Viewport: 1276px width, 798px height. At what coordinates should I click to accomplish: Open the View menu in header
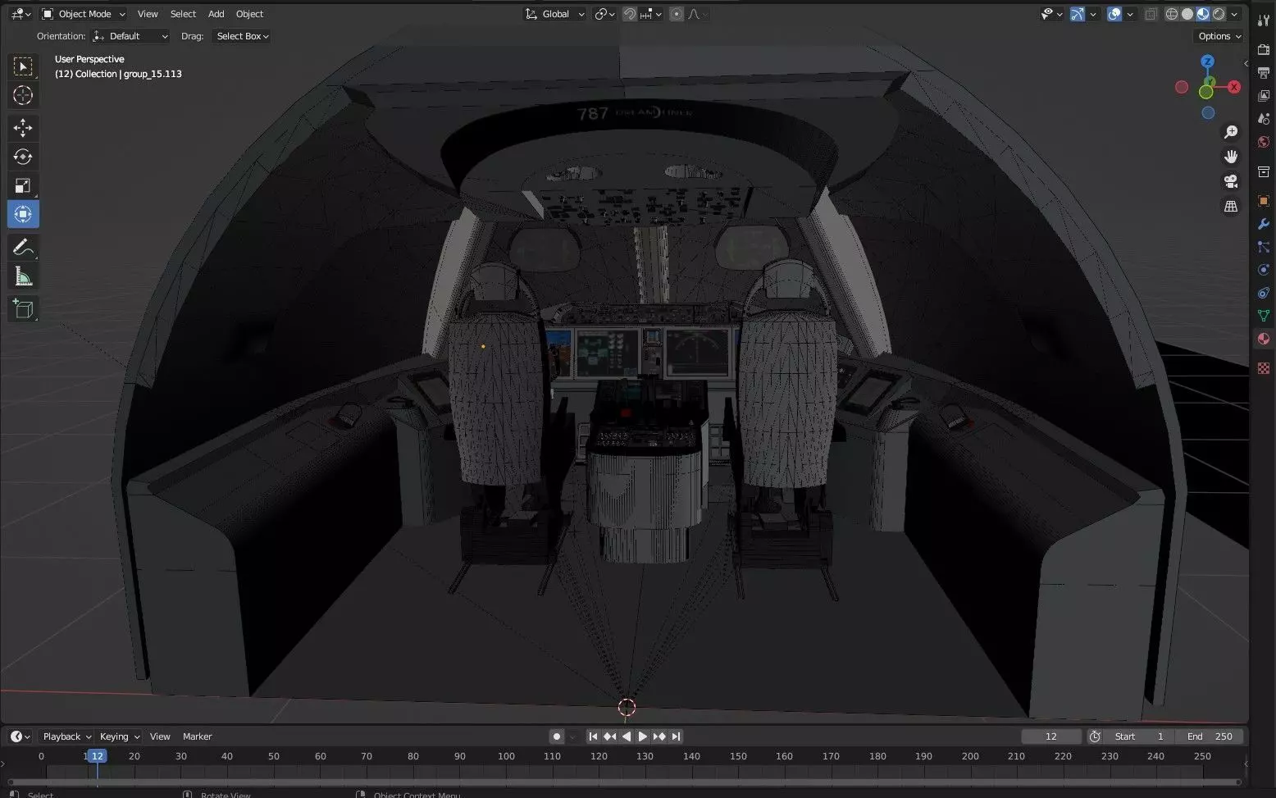point(148,14)
